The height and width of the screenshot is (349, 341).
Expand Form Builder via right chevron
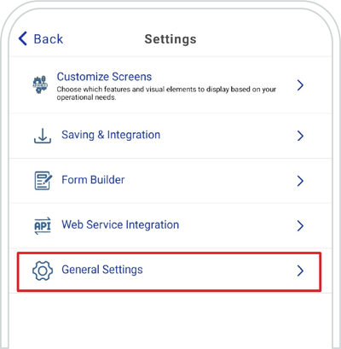[300, 181]
